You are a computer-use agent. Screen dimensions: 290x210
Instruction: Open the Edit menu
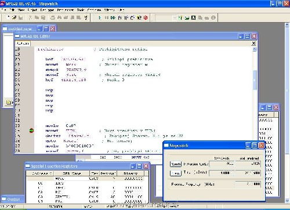(x=12, y=10)
